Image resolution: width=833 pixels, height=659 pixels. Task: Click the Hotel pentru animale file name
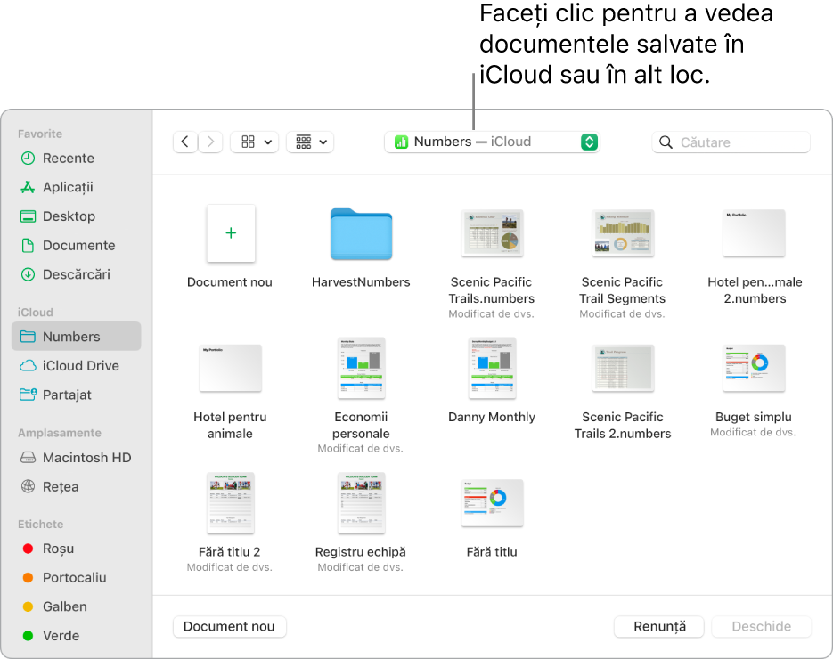pos(230,426)
